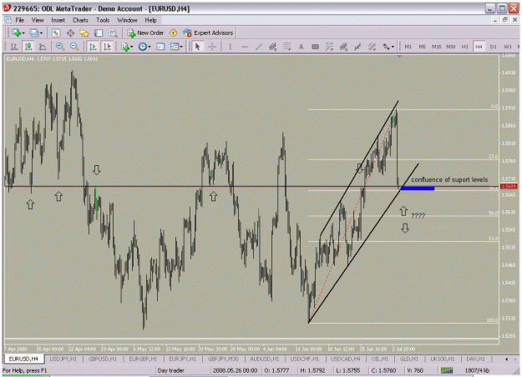Open the Arrows objects dropdown
This screenshot has height=377, width=522.
[388, 47]
